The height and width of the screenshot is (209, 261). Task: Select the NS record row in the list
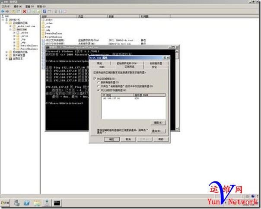tap(94, 44)
